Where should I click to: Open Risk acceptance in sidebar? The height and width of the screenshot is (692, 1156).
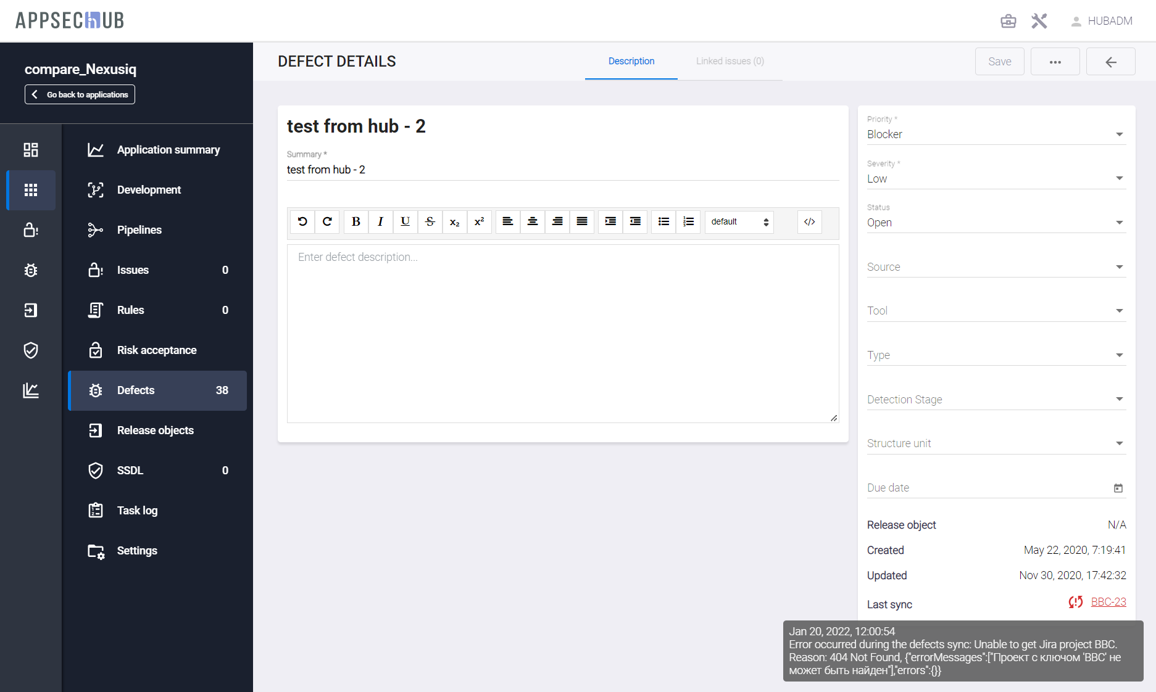[157, 350]
